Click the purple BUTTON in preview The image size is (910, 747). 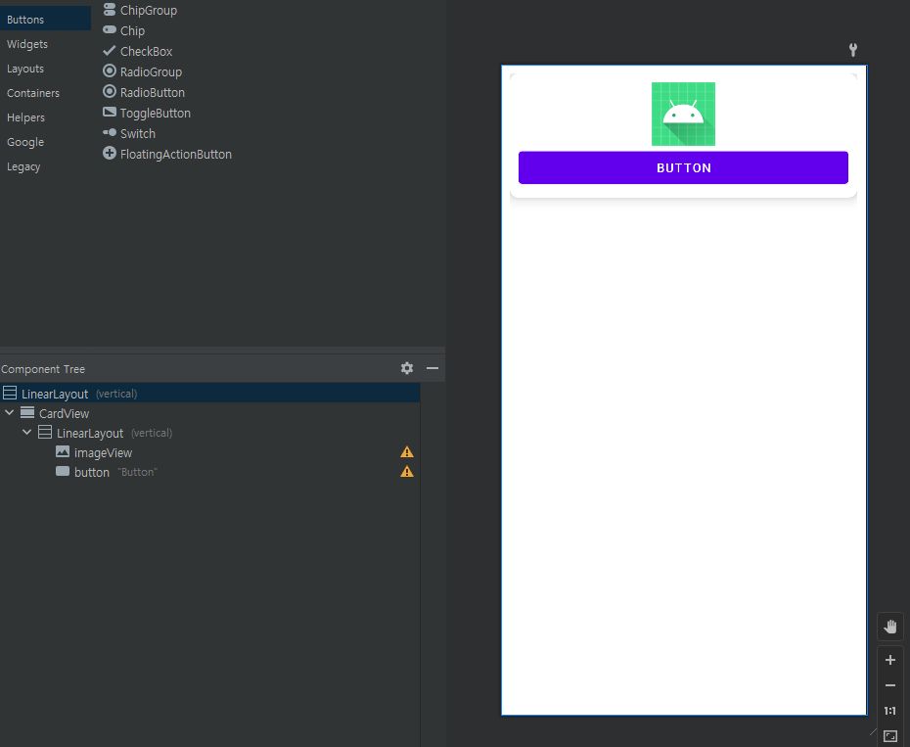click(683, 167)
